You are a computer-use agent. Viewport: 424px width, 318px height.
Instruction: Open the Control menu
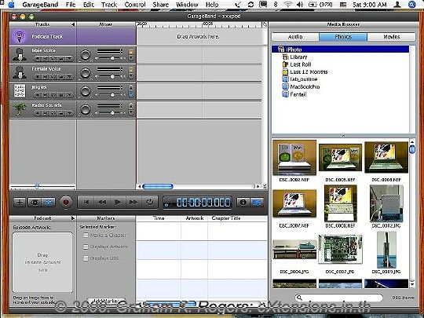135,5
